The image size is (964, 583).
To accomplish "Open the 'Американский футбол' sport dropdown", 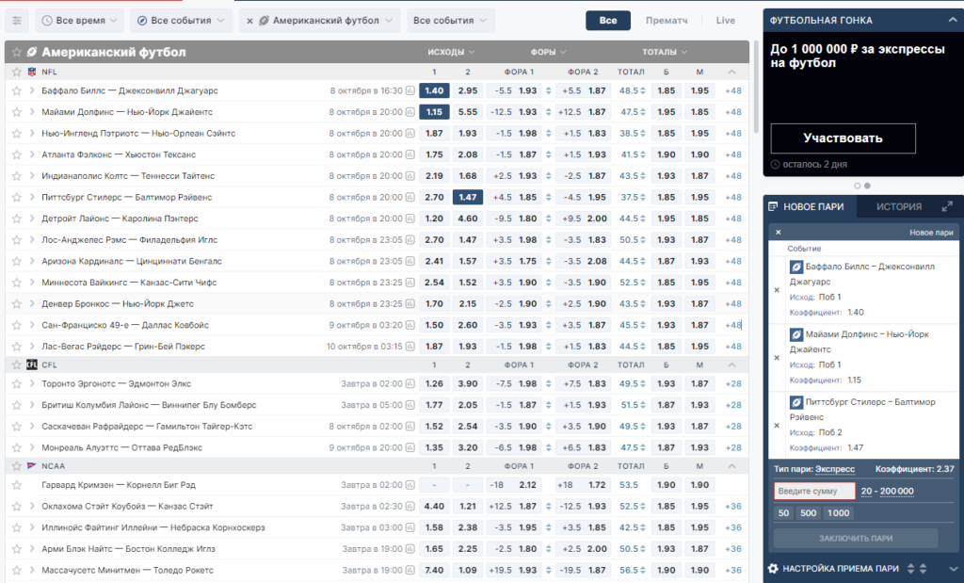I will (326, 21).
